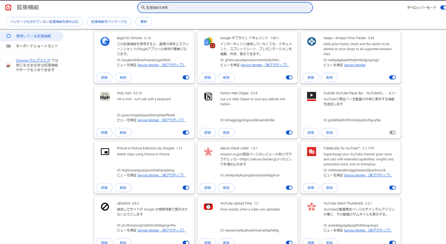Click the Notion Web Clipper icon

(x=208, y=96)
